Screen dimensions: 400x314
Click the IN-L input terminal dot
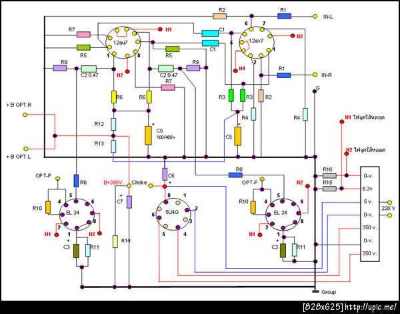pos(315,17)
